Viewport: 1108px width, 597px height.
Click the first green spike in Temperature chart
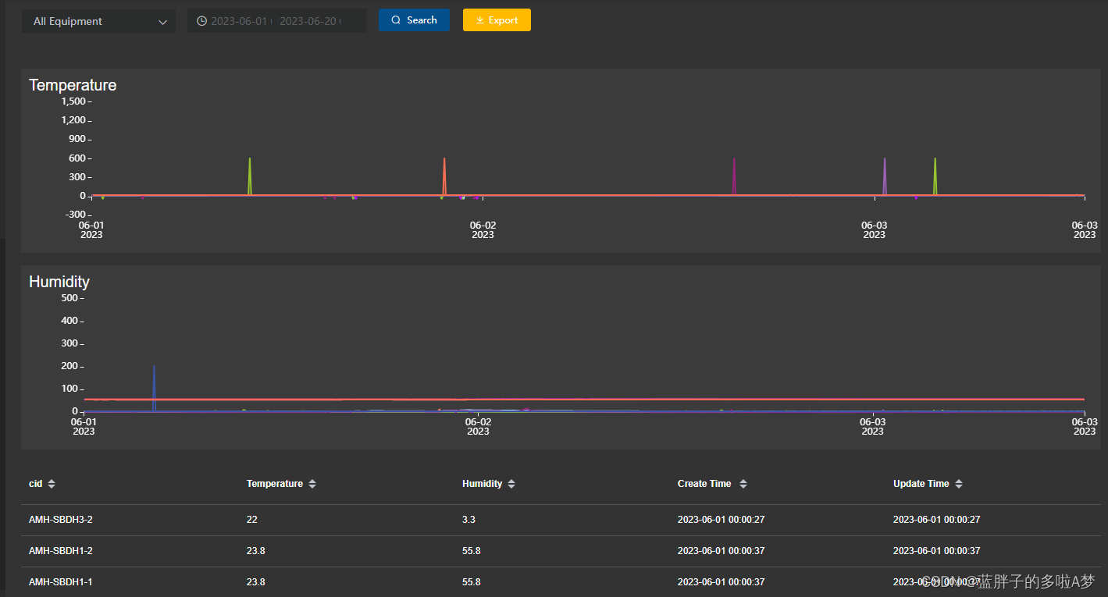click(x=250, y=176)
